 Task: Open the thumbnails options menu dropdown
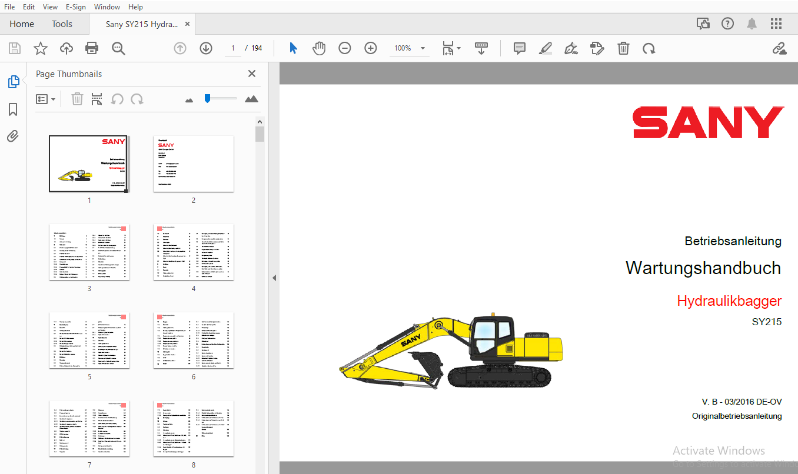tap(46, 99)
